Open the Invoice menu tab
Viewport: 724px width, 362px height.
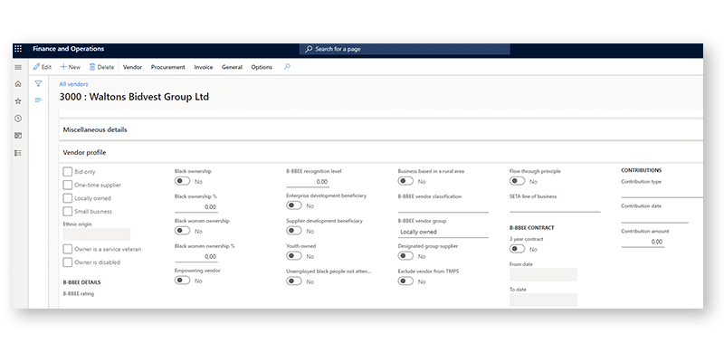pos(204,67)
